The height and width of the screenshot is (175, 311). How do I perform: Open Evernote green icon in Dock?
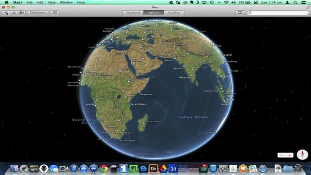[x=134, y=169]
